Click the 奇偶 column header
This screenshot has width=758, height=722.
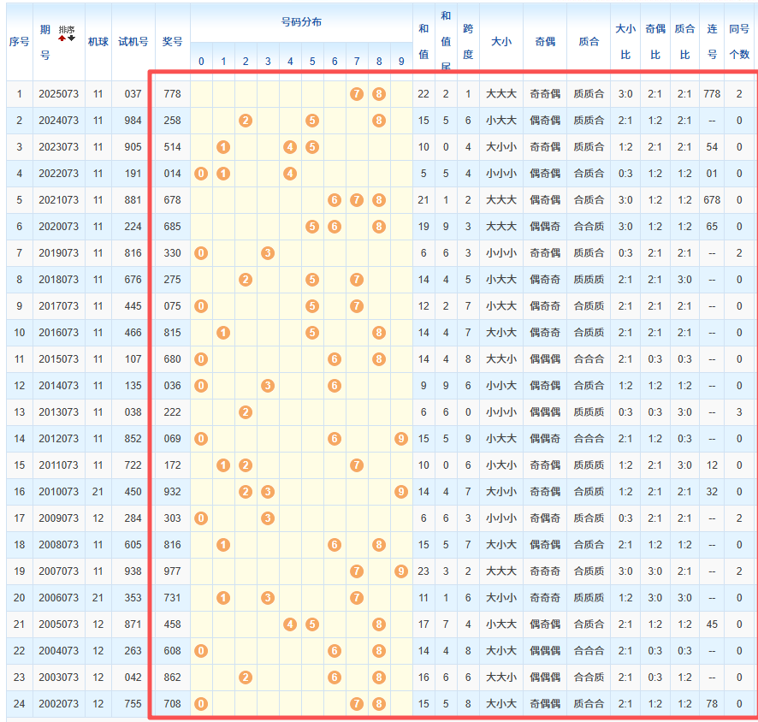(x=545, y=41)
